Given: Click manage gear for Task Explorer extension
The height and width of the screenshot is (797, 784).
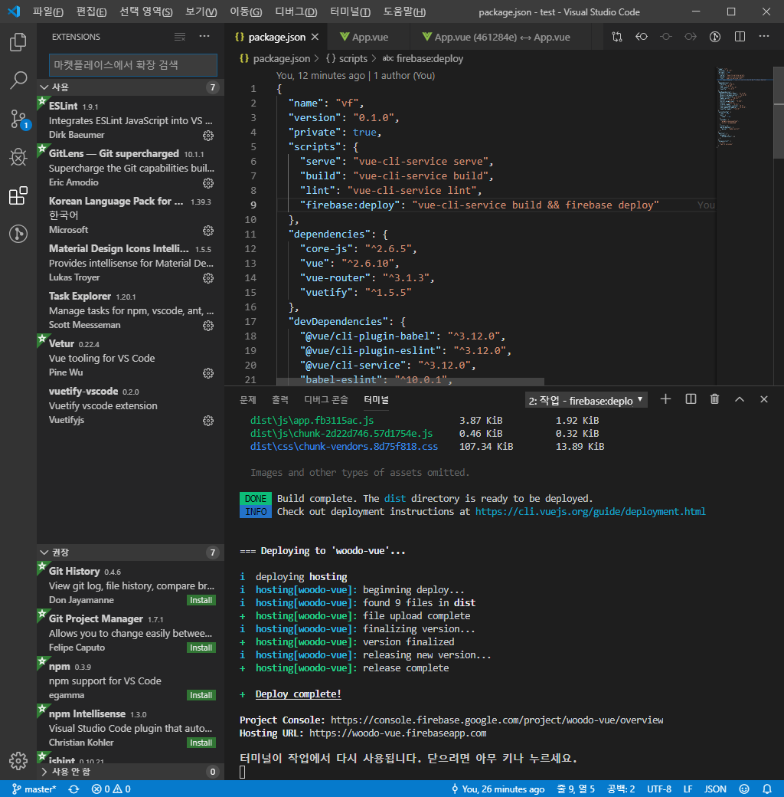Looking at the screenshot, I should [208, 326].
